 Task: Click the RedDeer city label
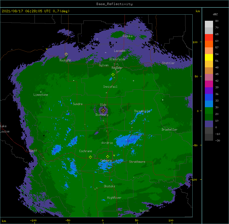pos(117,68)
